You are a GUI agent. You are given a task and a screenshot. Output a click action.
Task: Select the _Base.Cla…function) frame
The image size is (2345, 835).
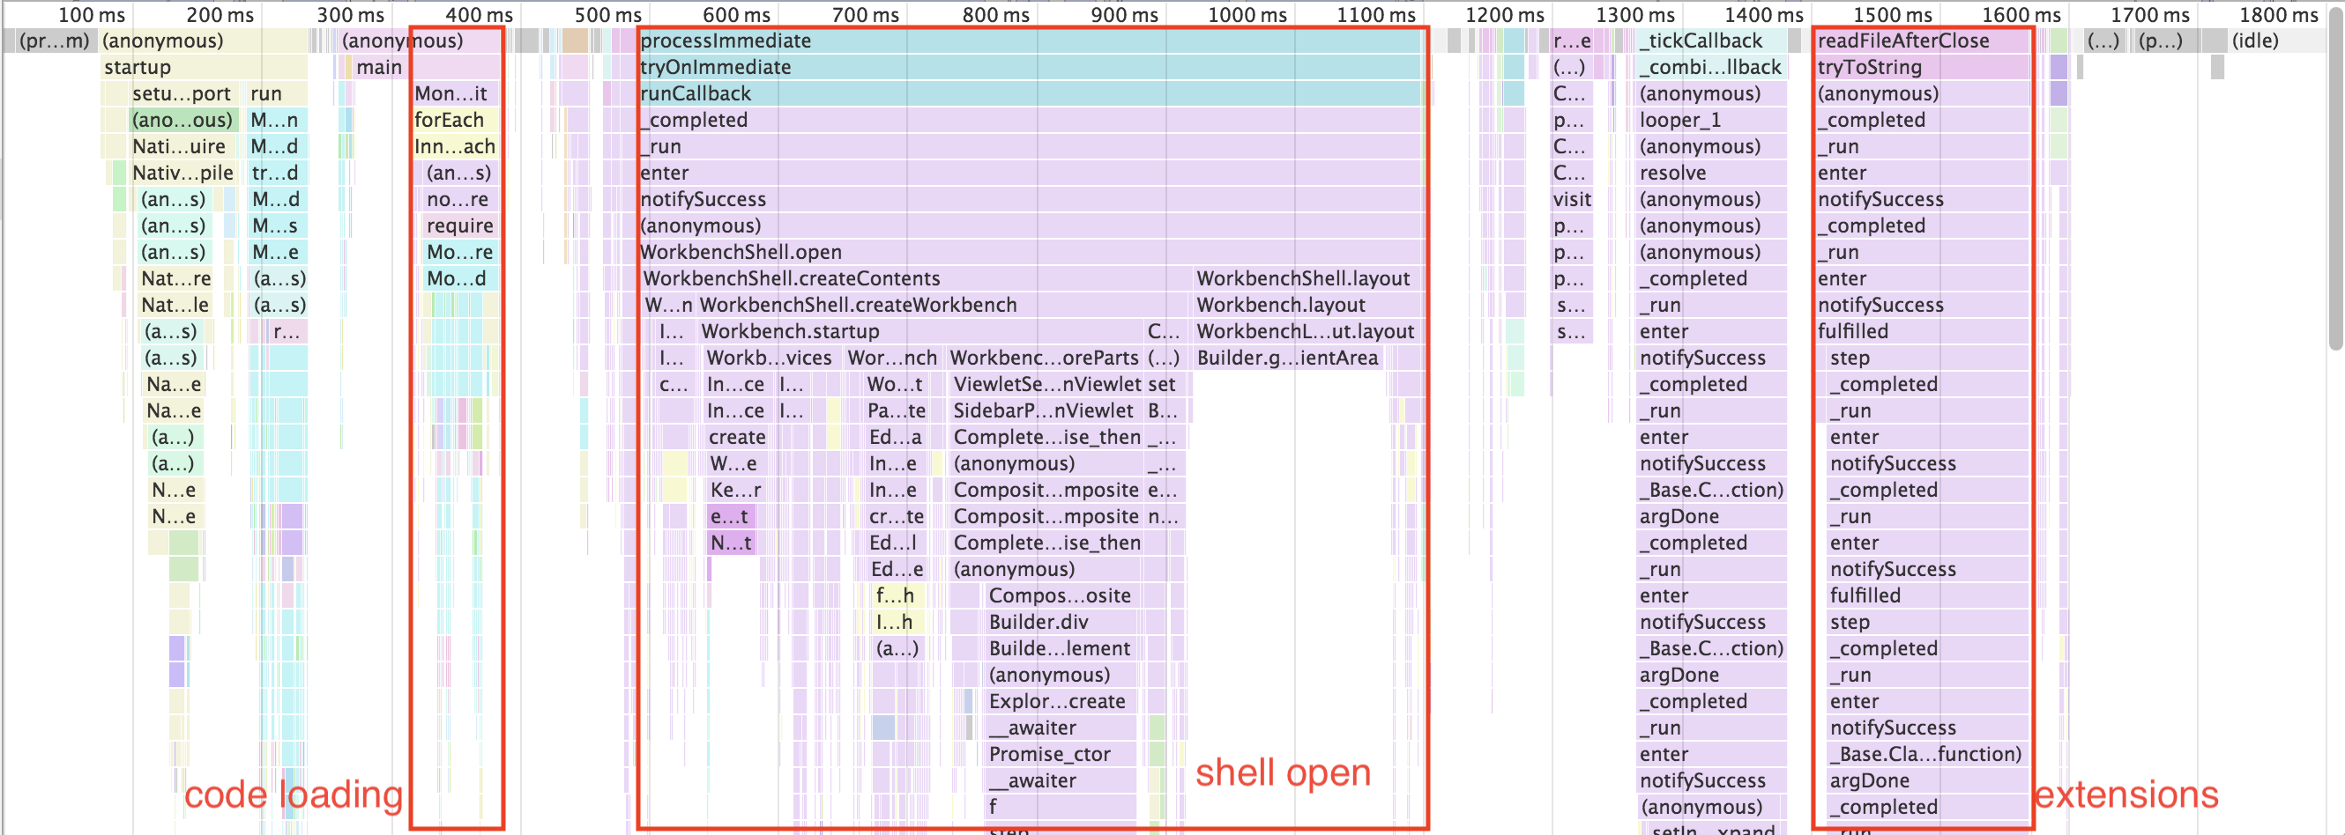1928,754
